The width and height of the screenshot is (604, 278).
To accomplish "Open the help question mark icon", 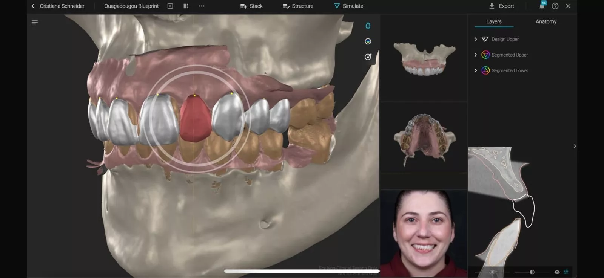I will coord(555,6).
